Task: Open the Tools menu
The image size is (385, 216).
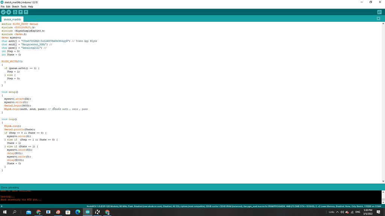Action: tap(24, 7)
